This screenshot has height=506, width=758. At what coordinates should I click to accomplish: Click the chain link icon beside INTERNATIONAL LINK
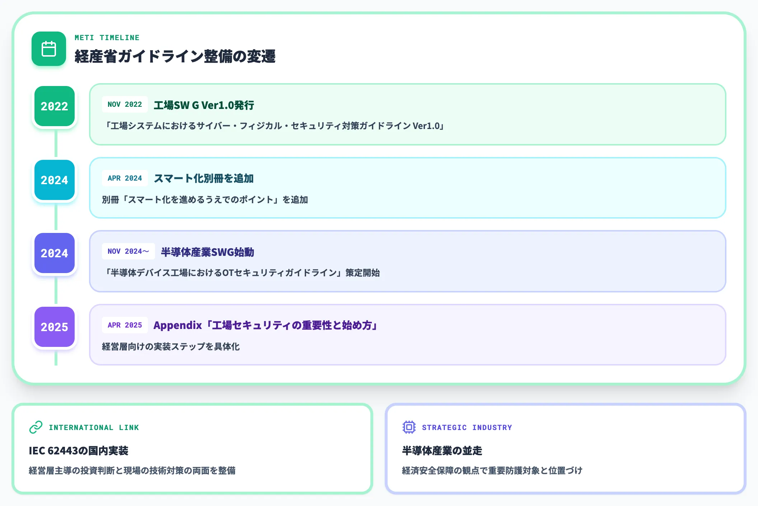point(36,427)
